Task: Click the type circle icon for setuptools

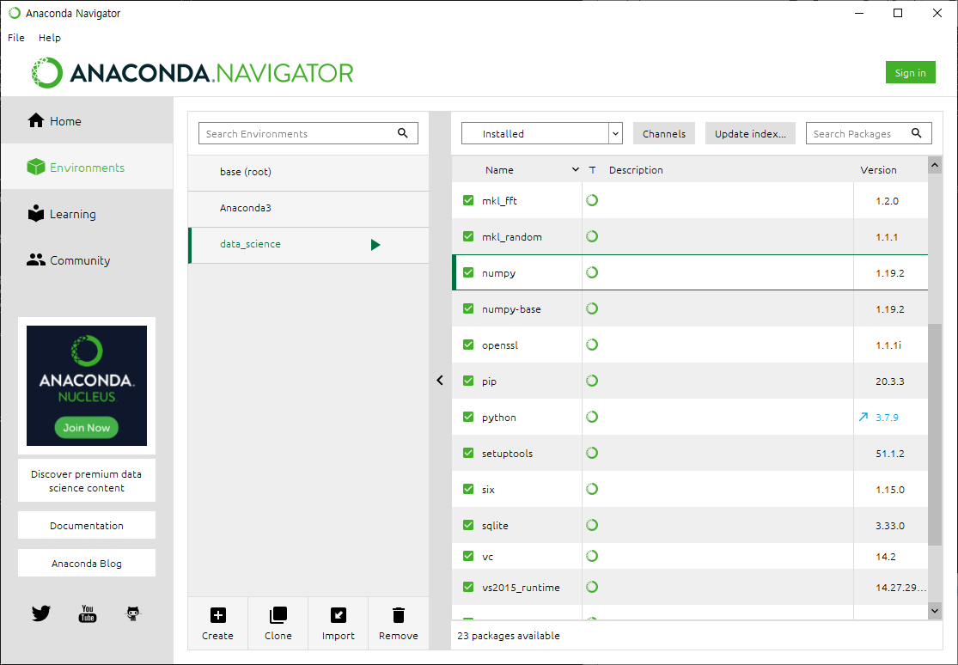Action: 591,452
